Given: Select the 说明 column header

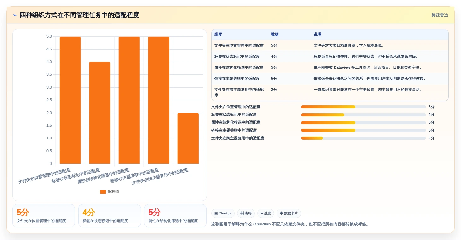Looking at the screenshot, I should pyautogui.click(x=317, y=35).
